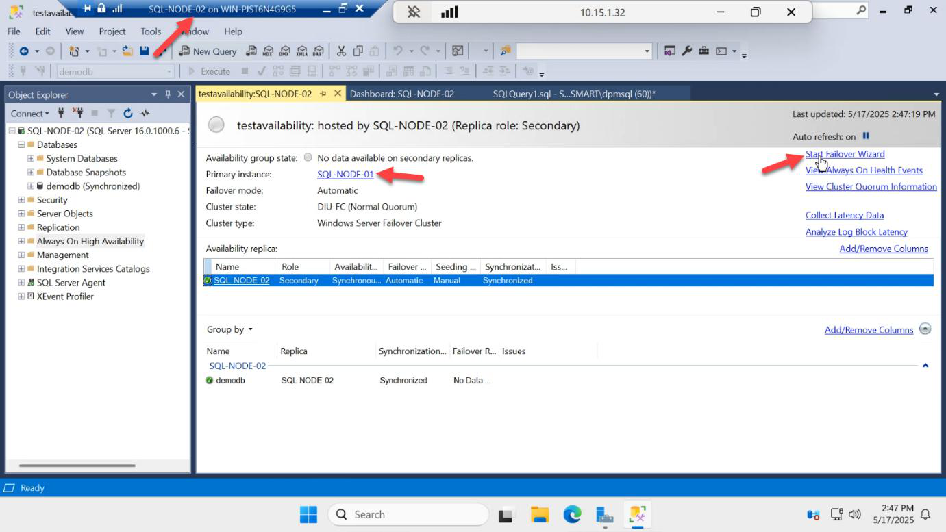Pin the testavailability:SQL-NODE-02 tab

tap(323, 94)
